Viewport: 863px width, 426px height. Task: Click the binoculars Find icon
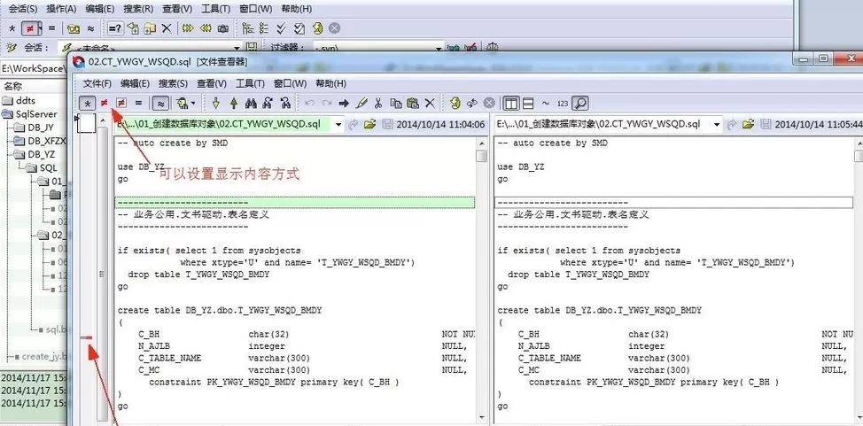pyautogui.click(x=251, y=103)
